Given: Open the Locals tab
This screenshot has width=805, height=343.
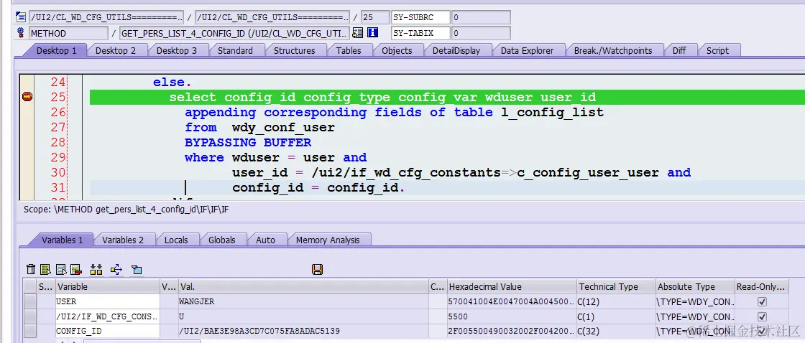Looking at the screenshot, I should point(176,240).
